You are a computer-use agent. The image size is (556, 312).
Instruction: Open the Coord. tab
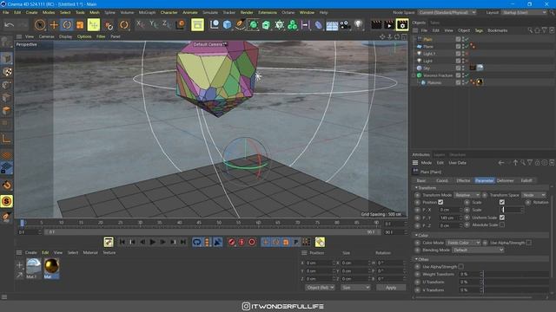(x=442, y=180)
